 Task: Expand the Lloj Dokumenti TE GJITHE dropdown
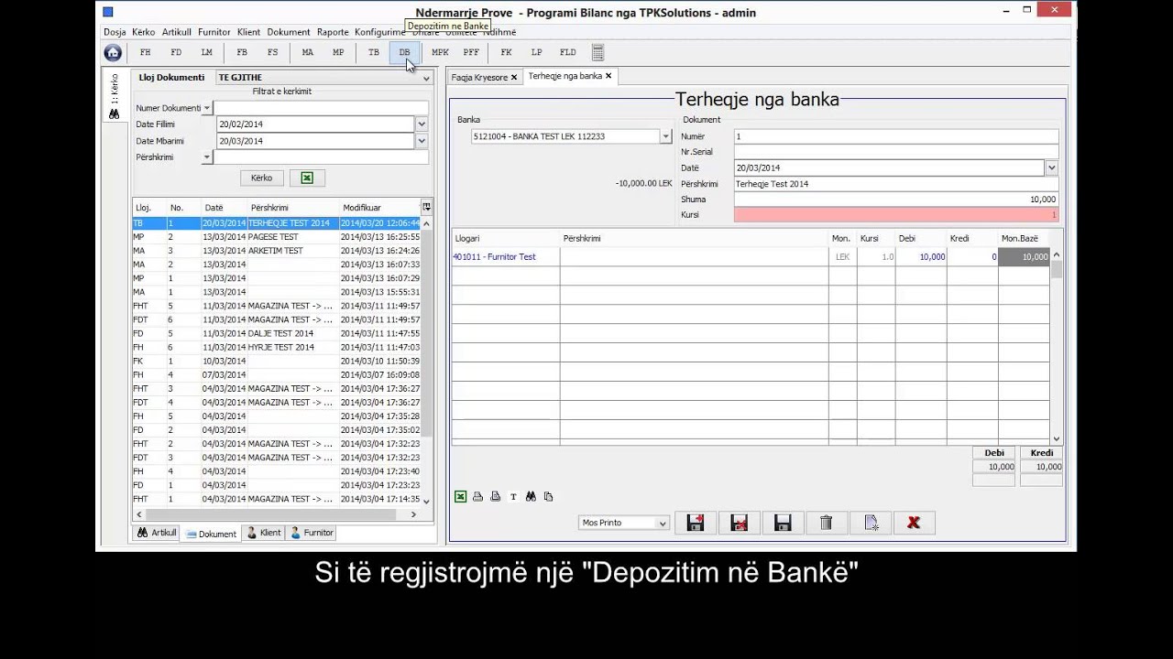pyautogui.click(x=426, y=79)
